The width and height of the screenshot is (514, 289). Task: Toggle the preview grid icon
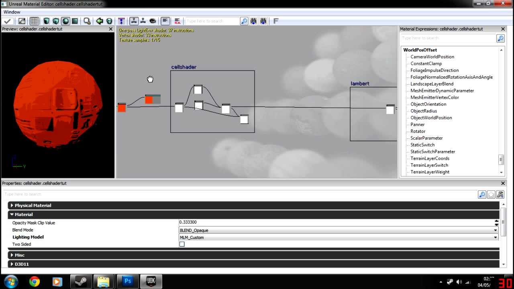[34, 21]
